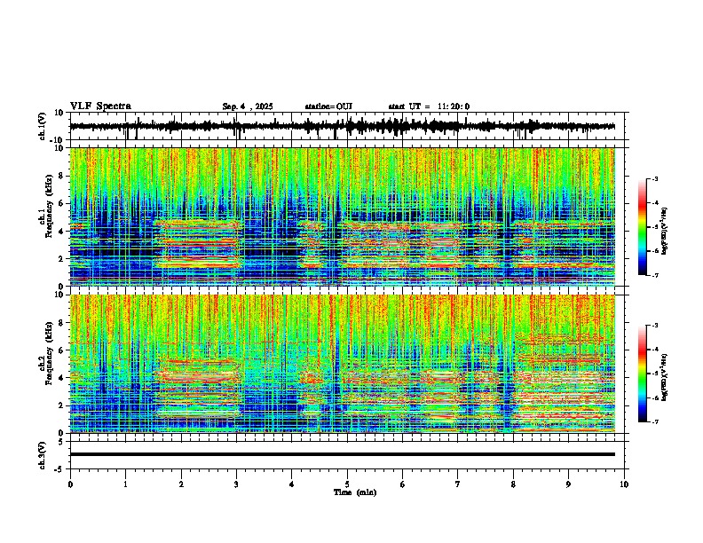
Task: Click the "2" kHz tick on ch.2 spectrogram axis
Action: pos(62,405)
